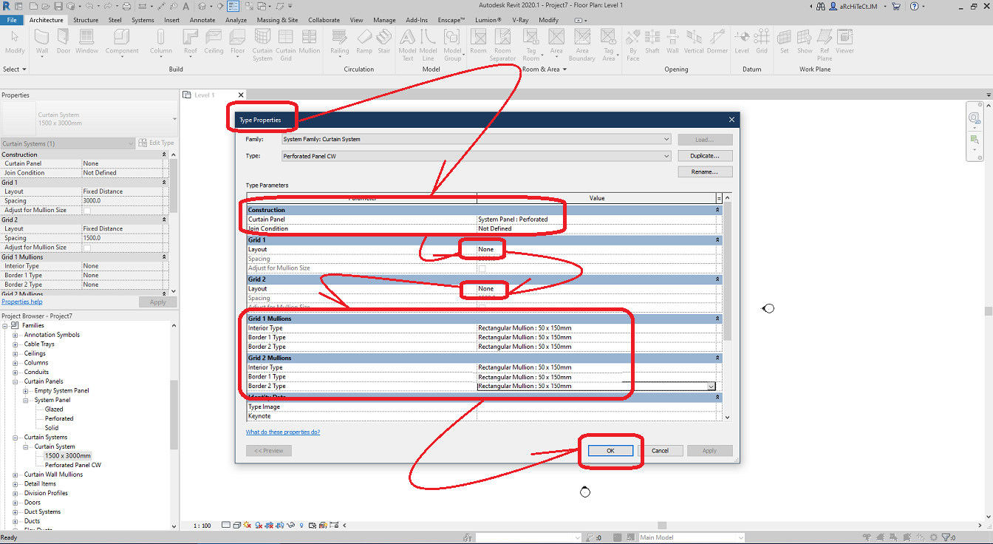
Task: Select the Ref Plane tool
Action: pyautogui.click(x=824, y=42)
